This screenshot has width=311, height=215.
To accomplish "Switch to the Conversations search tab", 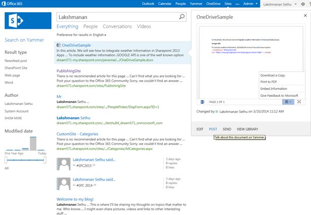I will click(x=117, y=26).
